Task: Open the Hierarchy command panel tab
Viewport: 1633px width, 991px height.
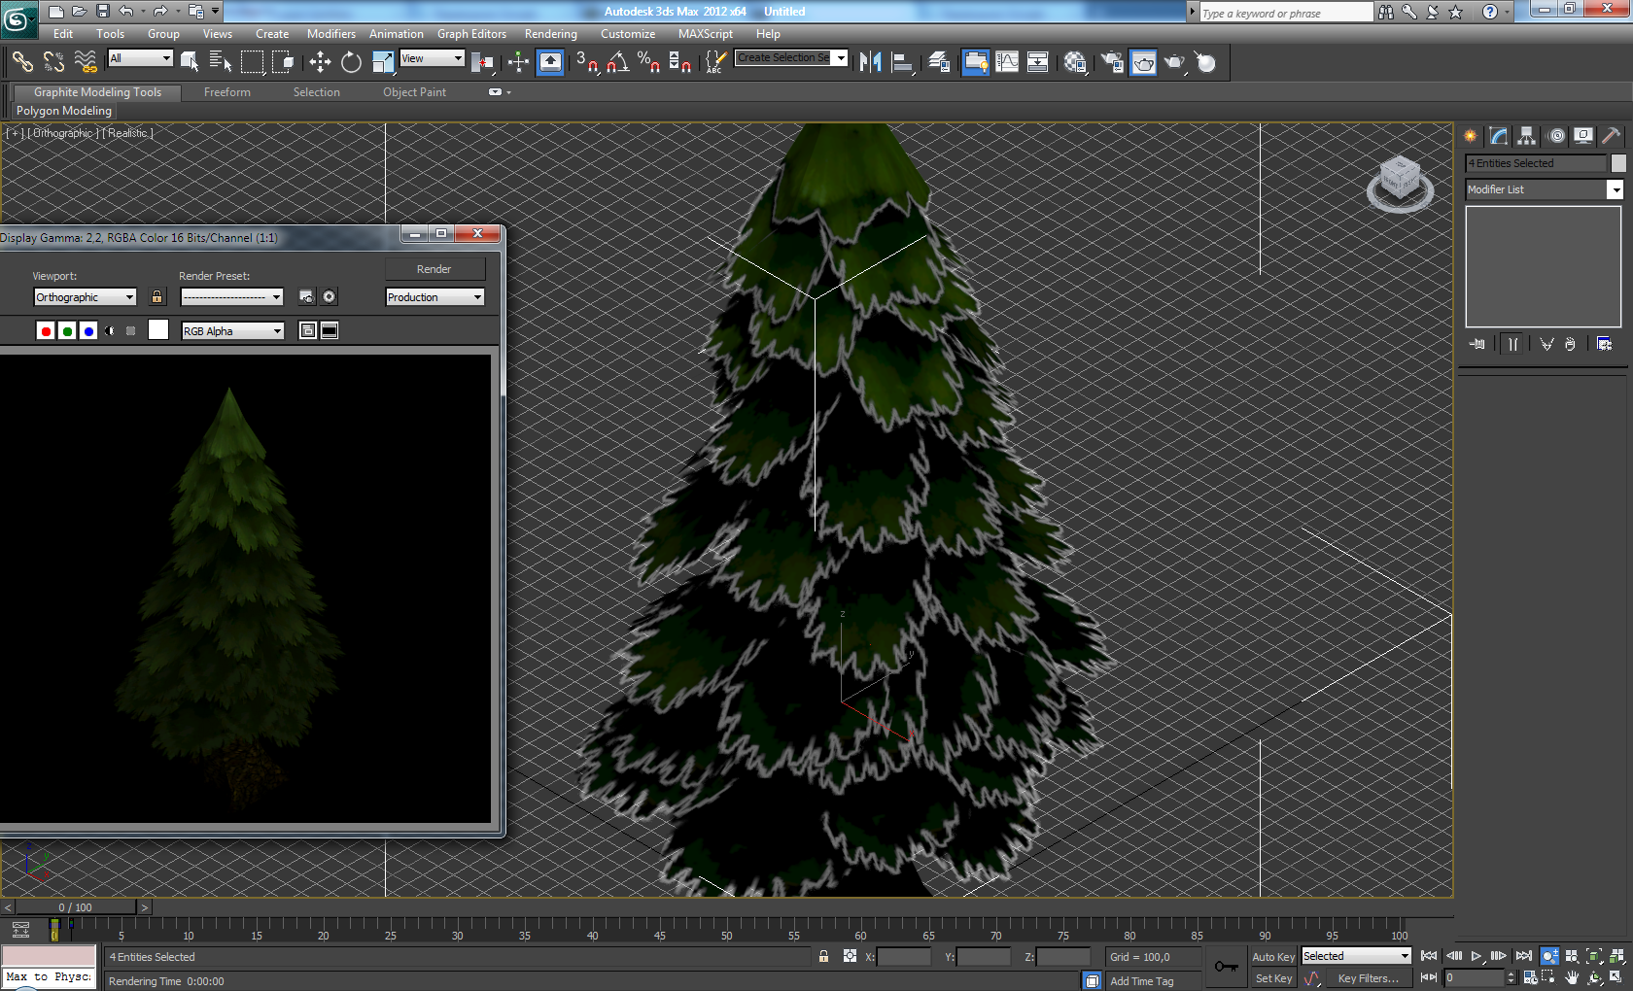Action: (1526, 136)
